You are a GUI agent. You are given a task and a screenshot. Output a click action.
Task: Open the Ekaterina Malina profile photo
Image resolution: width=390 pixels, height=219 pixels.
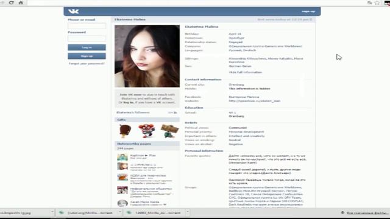click(147, 56)
